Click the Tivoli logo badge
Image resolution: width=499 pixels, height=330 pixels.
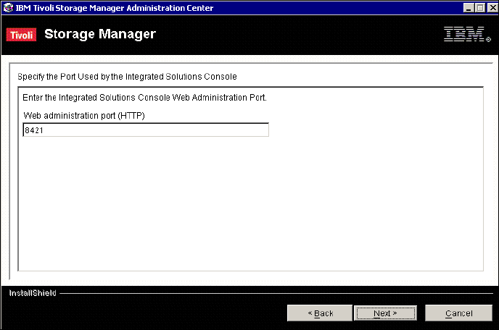coord(21,35)
